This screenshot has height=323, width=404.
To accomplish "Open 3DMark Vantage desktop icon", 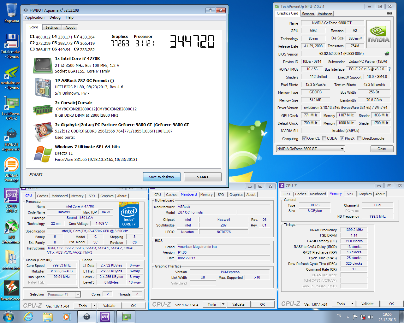I will [x=11, y=170].
